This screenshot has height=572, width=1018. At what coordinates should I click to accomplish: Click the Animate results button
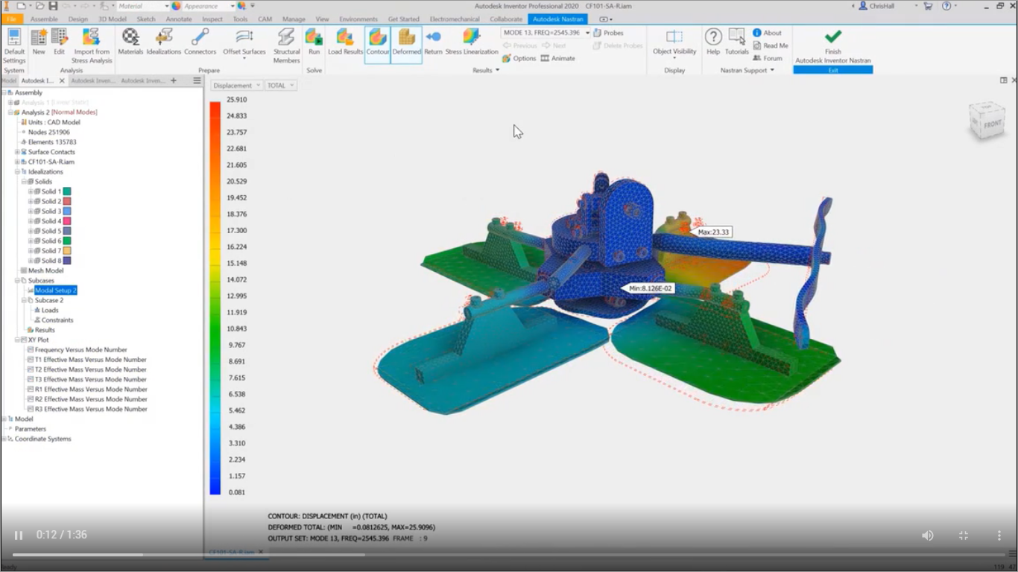pyautogui.click(x=557, y=58)
